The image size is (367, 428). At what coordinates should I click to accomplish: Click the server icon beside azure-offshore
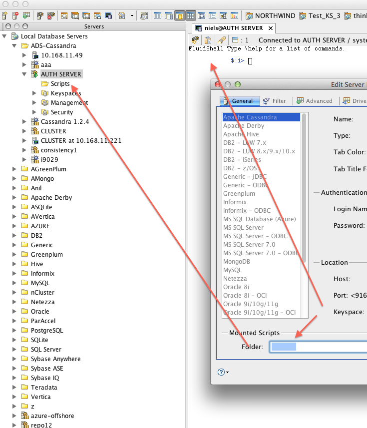click(x=25, y=416)
